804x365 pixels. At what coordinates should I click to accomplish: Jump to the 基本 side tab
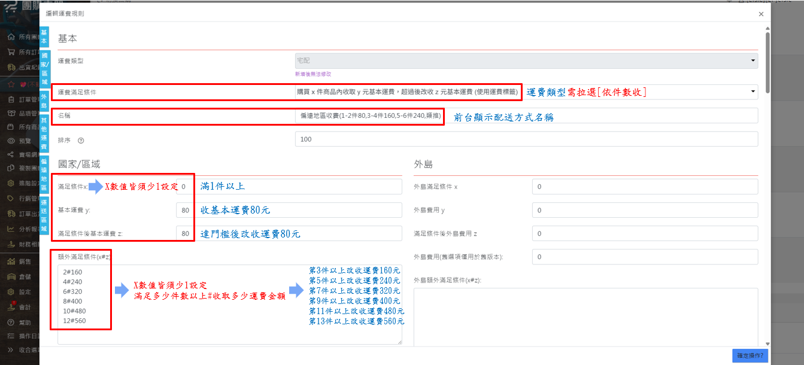(x=44, y=36)
